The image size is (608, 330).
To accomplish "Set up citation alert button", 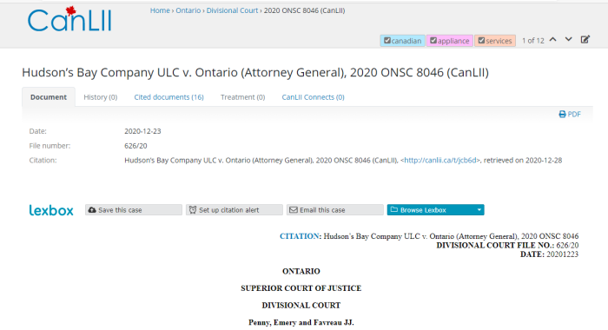I will pyautogui.click(x=235, y=210).
